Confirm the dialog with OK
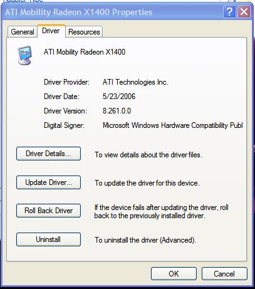255x289 pixels. coord(174,274)
